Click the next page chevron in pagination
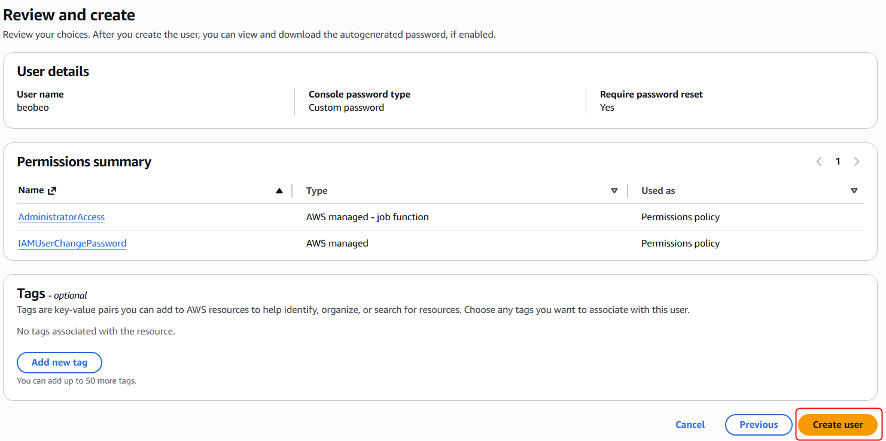886x441 pixels. tap(857, 162)
